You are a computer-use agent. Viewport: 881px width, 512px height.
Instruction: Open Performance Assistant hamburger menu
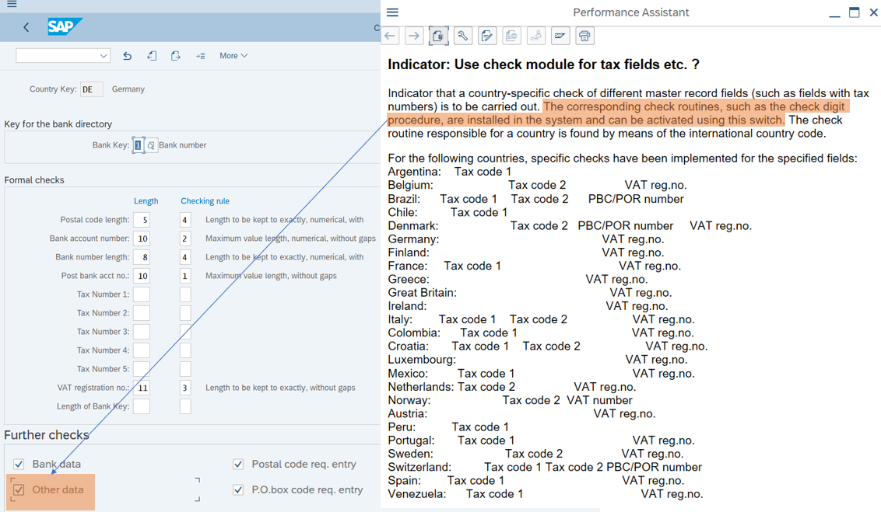[x=392, y=12]
